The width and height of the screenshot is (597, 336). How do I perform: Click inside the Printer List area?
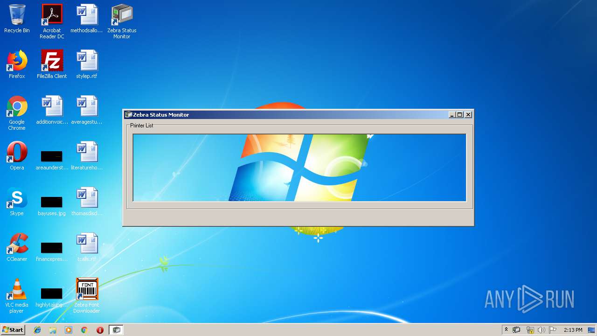pos(299,168)
